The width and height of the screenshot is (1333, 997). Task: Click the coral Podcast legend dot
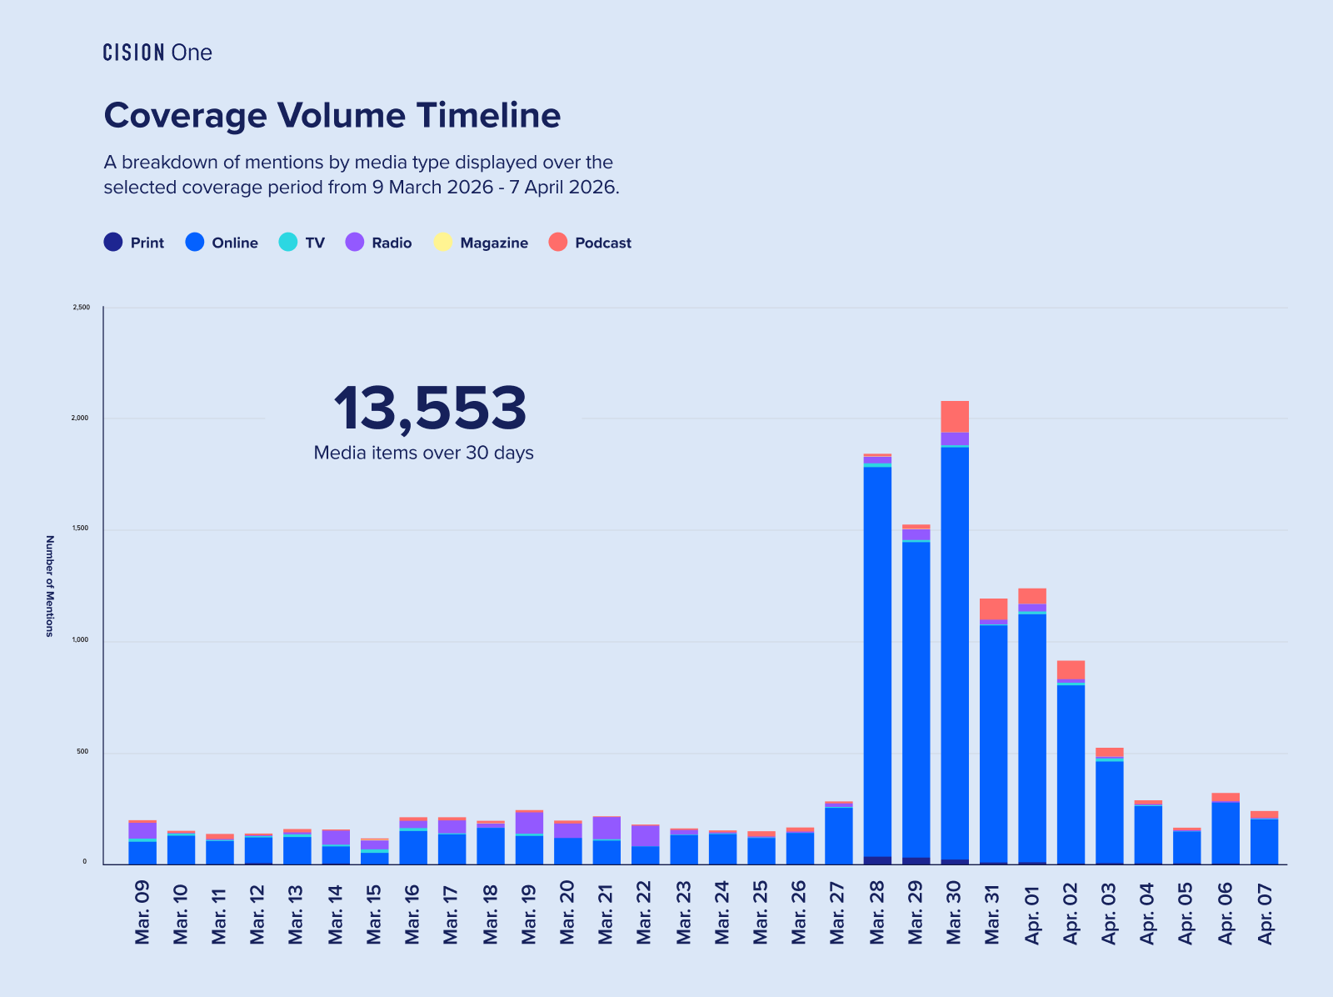pyautogui.click(x=558, y=243)
